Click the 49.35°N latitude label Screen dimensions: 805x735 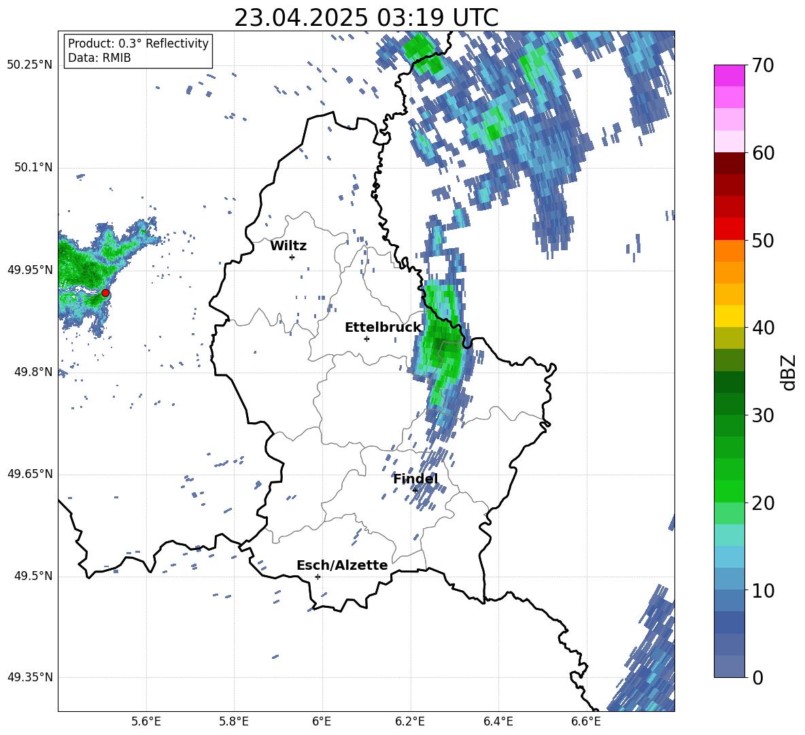pyautogui.click(x=30, y=677)
